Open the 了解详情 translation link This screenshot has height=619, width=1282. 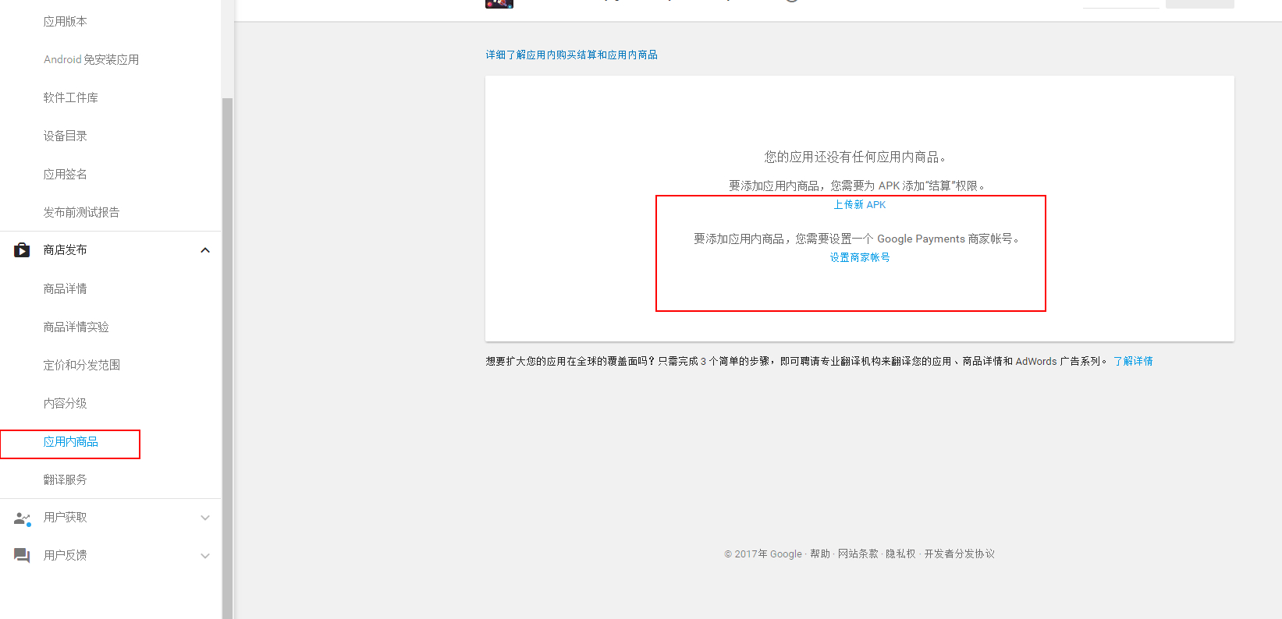(1133, 361)
